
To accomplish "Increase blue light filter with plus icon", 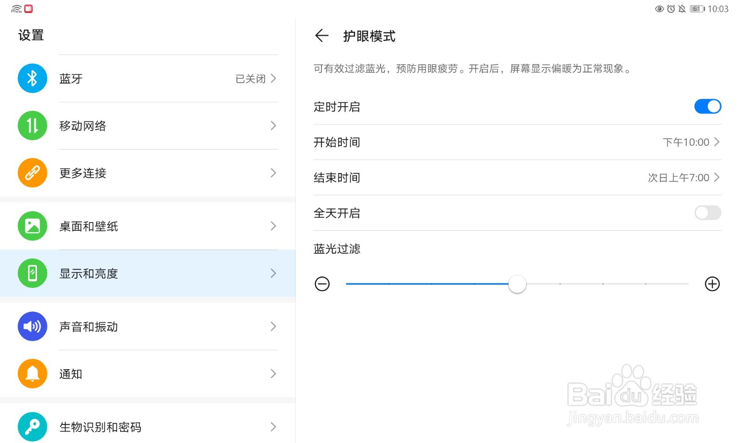I will click(x=712, y=284).
